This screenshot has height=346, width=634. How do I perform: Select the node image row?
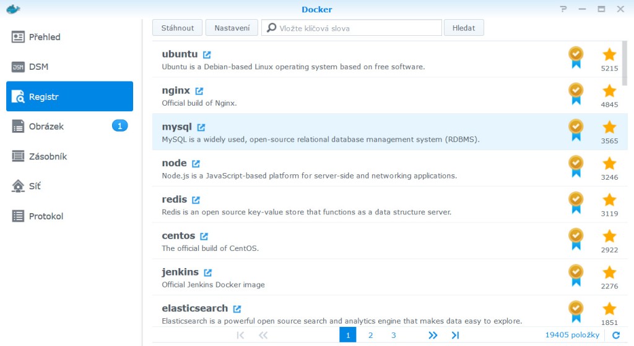click(x=390, y=168)
